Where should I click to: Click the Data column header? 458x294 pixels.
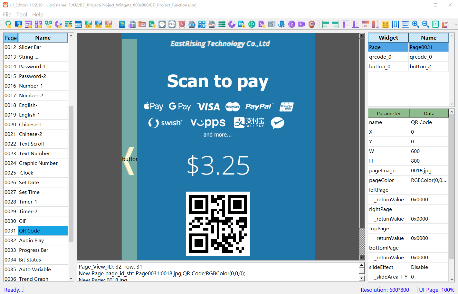[x=429, y=113]
